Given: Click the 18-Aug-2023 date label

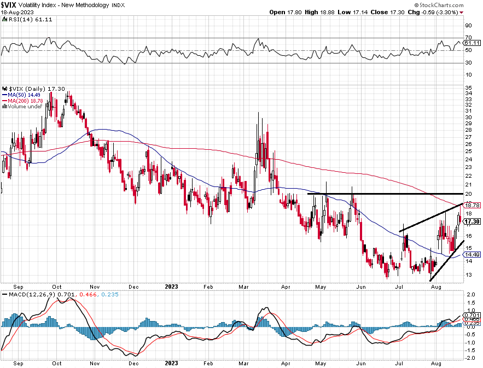Looking at the screenshot, I should [x=18, y=13].
